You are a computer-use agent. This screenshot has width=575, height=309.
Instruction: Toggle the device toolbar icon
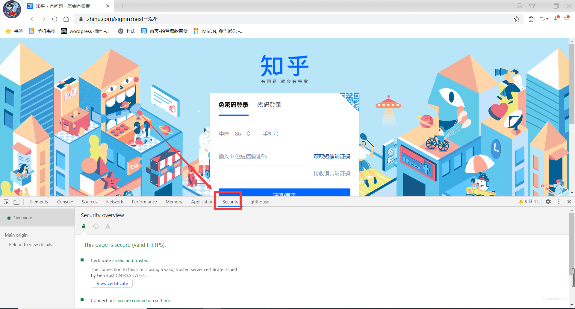pos(16,202)
